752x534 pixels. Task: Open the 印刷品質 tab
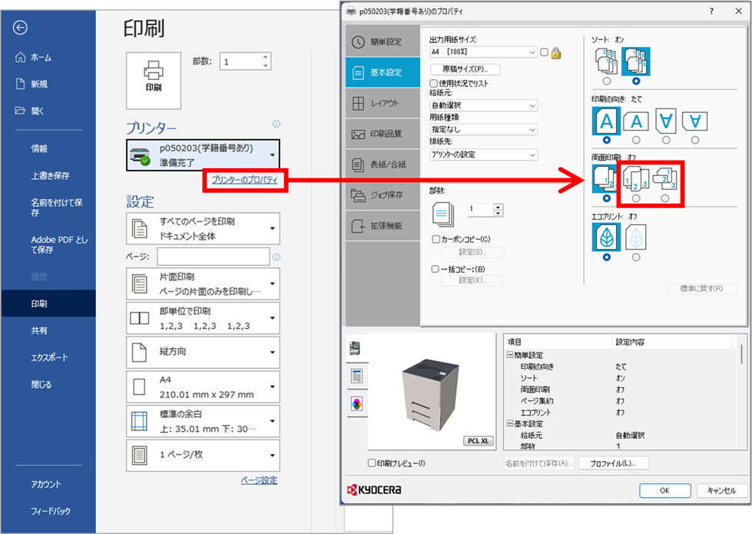pyautogui.click(x=383, y=134)
